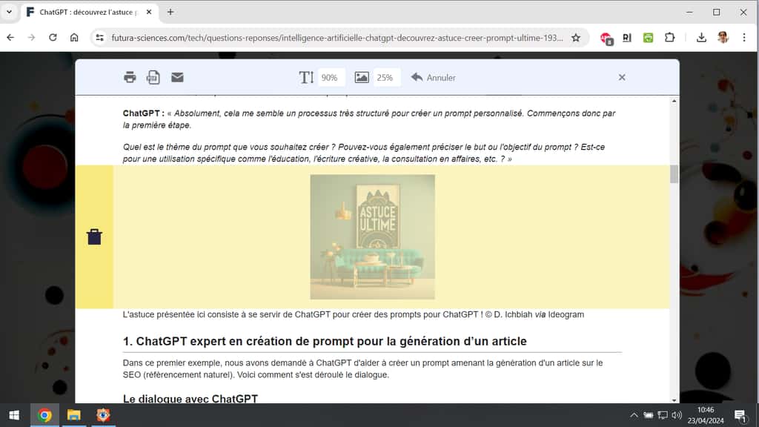Click the browser forward arrow
Image resolution: width=759 pixels, height=427 pixels.
point(31,37)
